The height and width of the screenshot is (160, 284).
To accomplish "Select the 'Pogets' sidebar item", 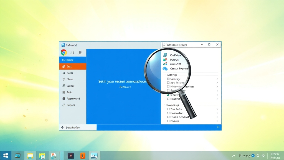I will coord(73,105).
